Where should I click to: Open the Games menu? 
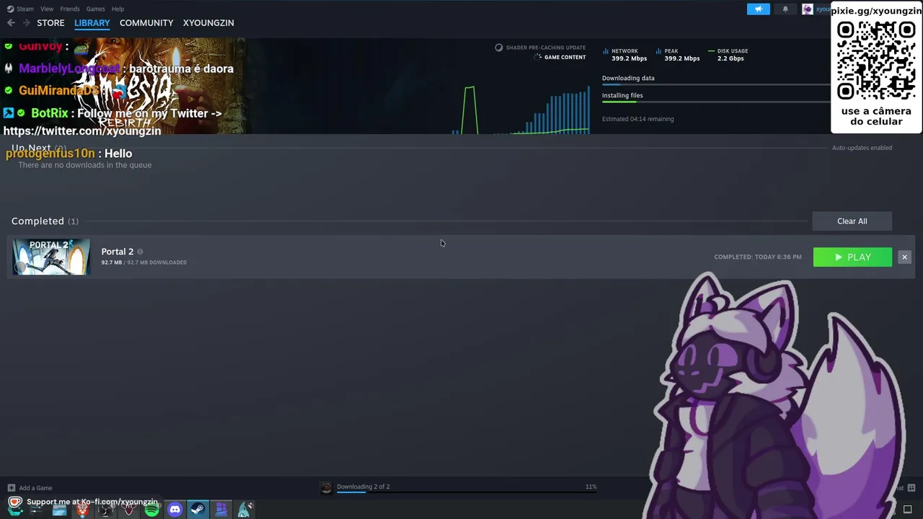95,9
